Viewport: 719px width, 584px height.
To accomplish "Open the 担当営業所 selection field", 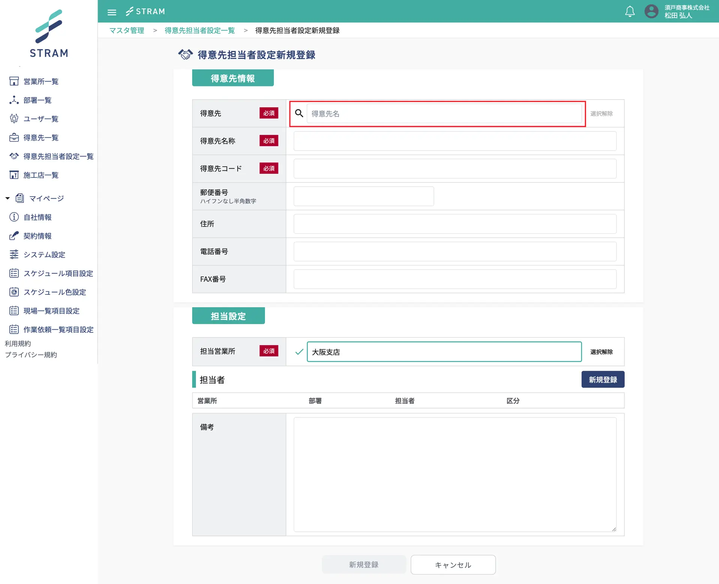I will point(444,352).
